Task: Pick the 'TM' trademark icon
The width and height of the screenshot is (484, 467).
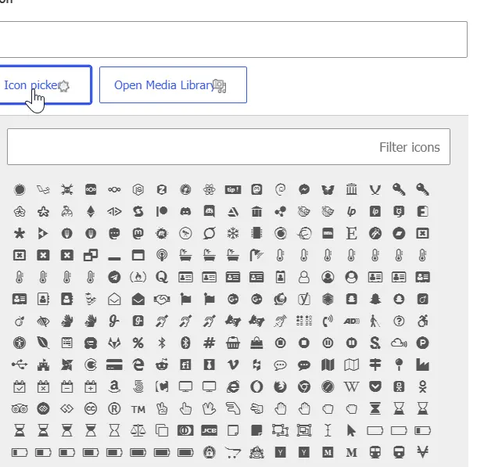Action: click(138, 410)
